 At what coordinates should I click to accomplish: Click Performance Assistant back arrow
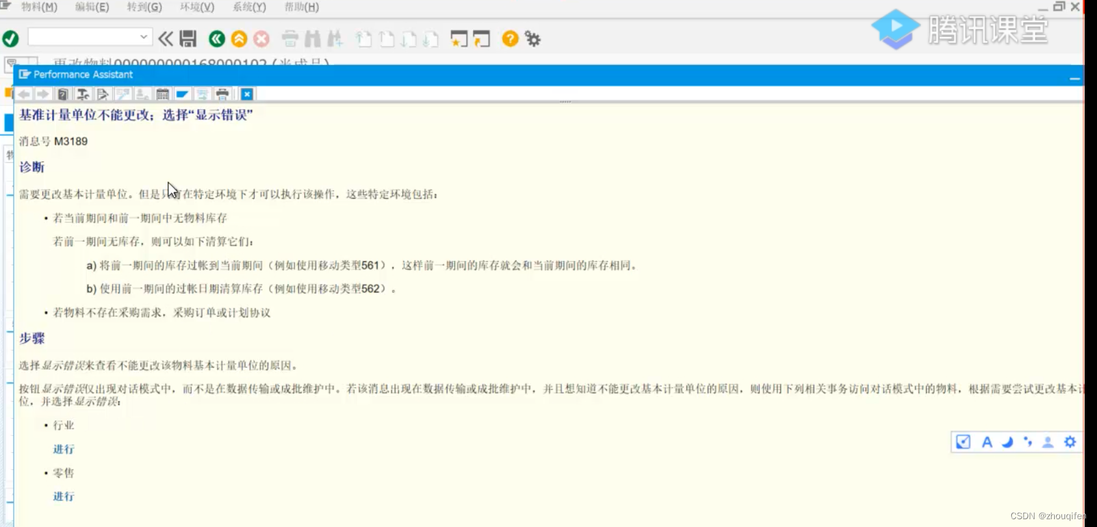[24, 94]
